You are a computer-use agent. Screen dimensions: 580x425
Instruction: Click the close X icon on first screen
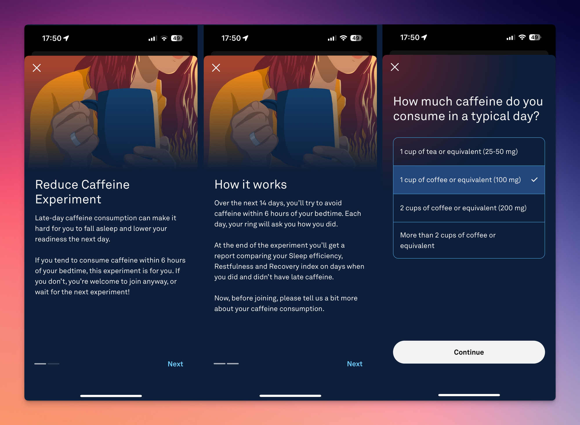(37, 68)
